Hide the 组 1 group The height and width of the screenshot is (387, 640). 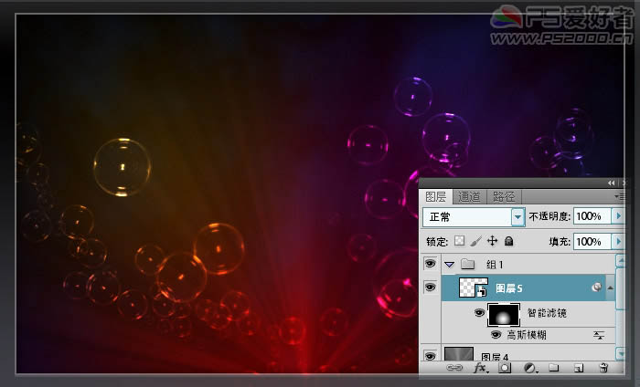click(x=431, y=264)
